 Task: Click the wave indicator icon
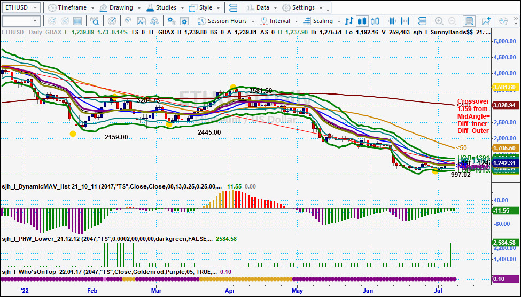coord(129,21)
